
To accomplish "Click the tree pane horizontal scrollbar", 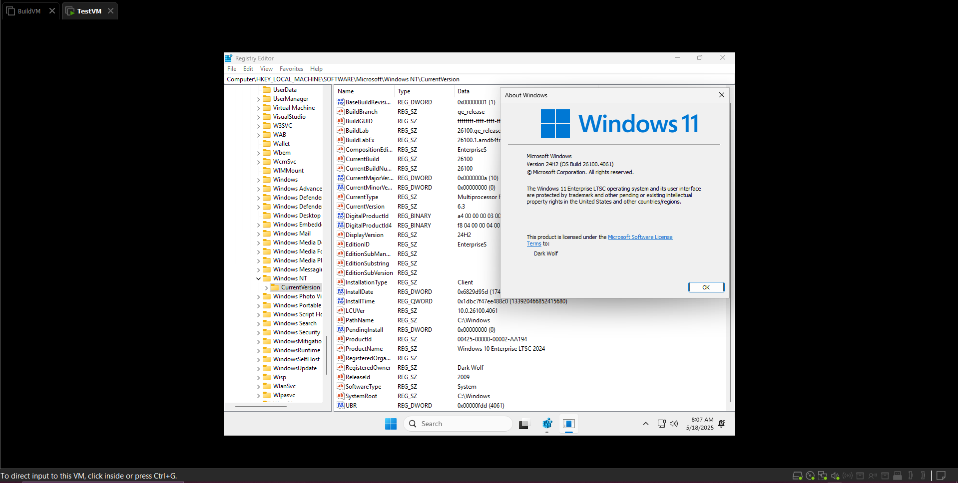I will (261, 406).
